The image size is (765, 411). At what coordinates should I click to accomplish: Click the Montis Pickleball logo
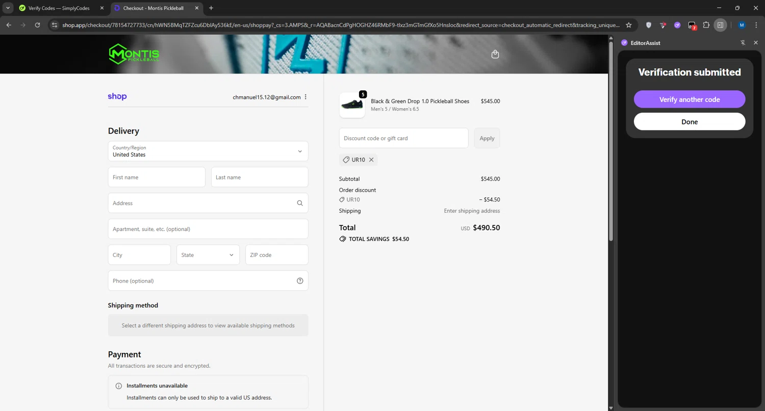tap(134, 54)
